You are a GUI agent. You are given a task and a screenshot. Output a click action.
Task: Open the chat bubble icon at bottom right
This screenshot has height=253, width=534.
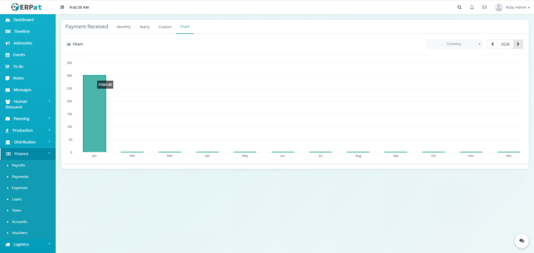coord(521,241)
